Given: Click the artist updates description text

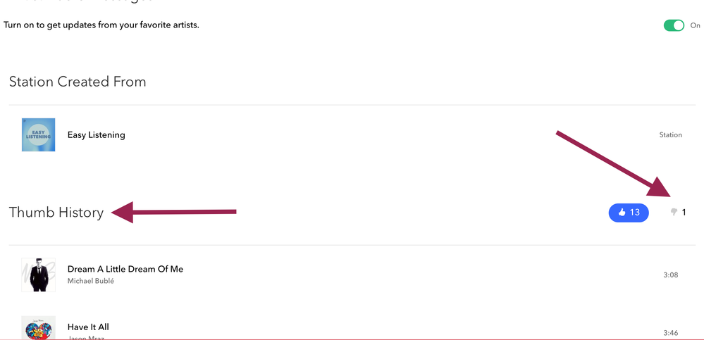Looking at the screenshot, I should tap(101, 25).
